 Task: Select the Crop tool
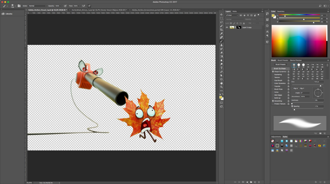tap(221, 30)
